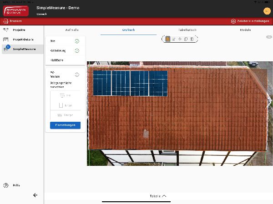Toggle the PV-Module status circle
The width and height of the screenshot is (273, 204).
point(77,75)
